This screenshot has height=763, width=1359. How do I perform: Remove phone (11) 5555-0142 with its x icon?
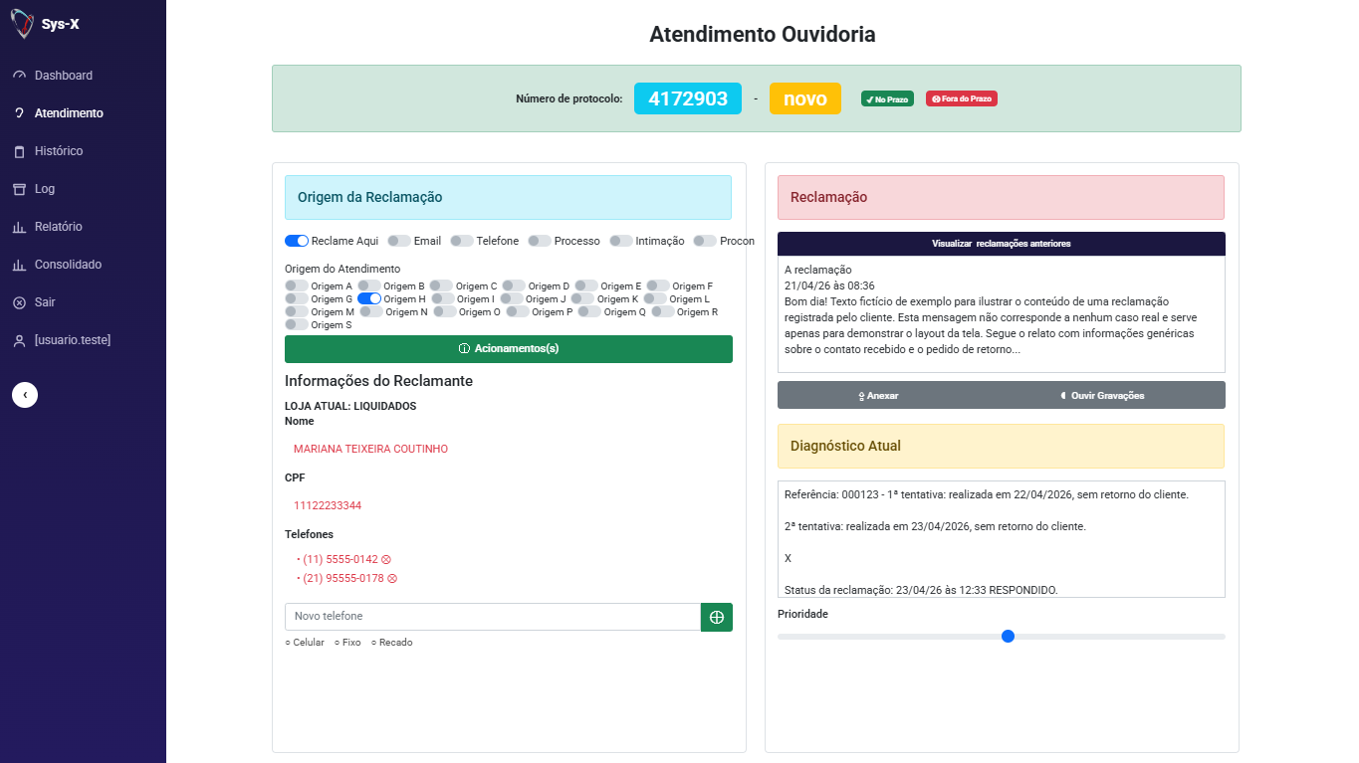point(386,559)
